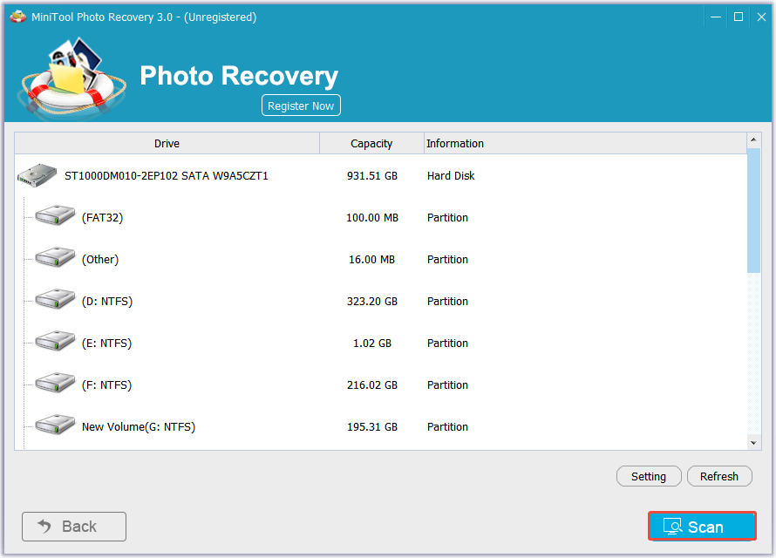
Task: Click the D: NTFS partition icon
Action: coord(55,298)
